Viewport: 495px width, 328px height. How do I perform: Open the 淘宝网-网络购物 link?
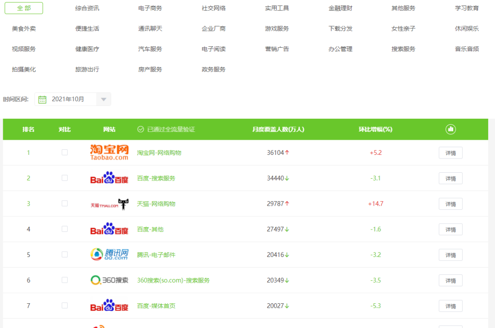pyautogui.click(x=159, y=153)
